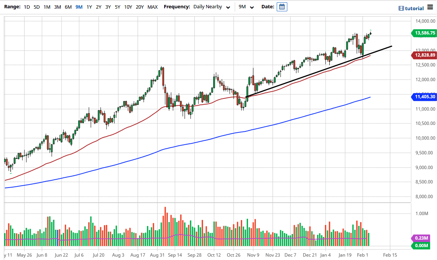Screen dimensions: 437x260
Task: Click the red 12,828.89 moving average label
Action: pyautogui.click(x=424, y=55)
